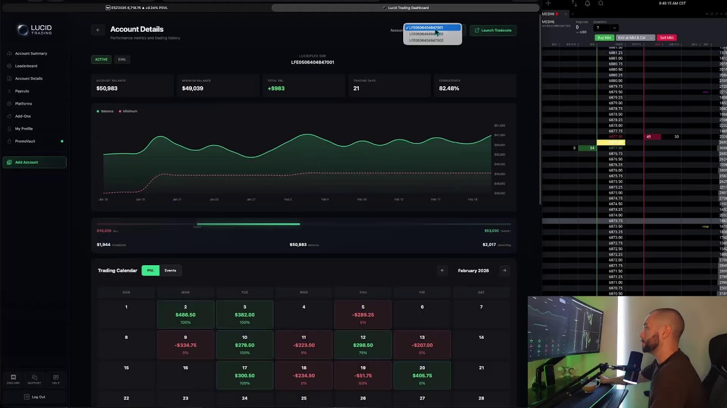Click the Minimum Balance value $49,039
727x408 pixels.
(193, 88)
